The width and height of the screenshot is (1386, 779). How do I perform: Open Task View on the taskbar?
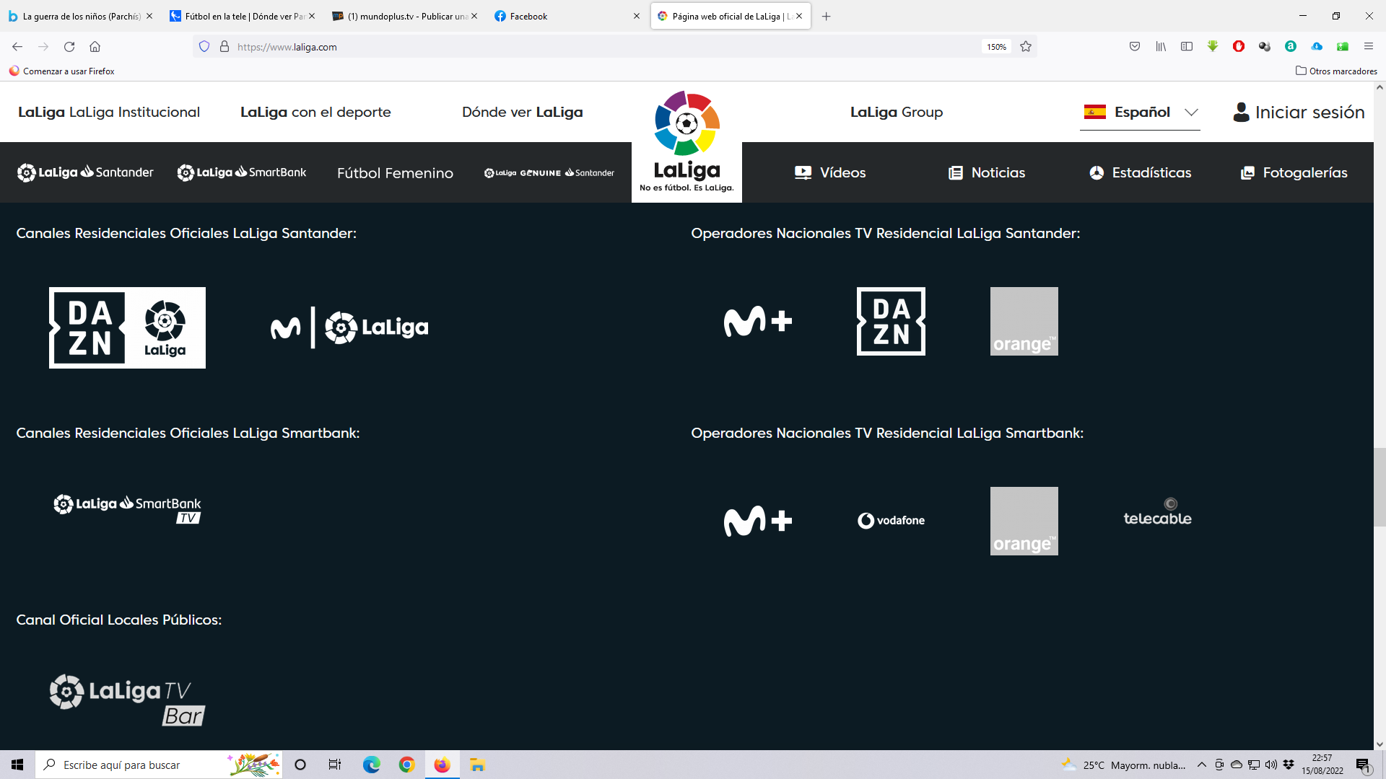tap(335, 765)
